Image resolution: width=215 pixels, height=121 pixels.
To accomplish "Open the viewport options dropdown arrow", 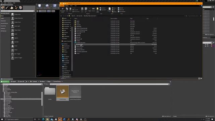I will pyautogui.click(x=37, y=11).
